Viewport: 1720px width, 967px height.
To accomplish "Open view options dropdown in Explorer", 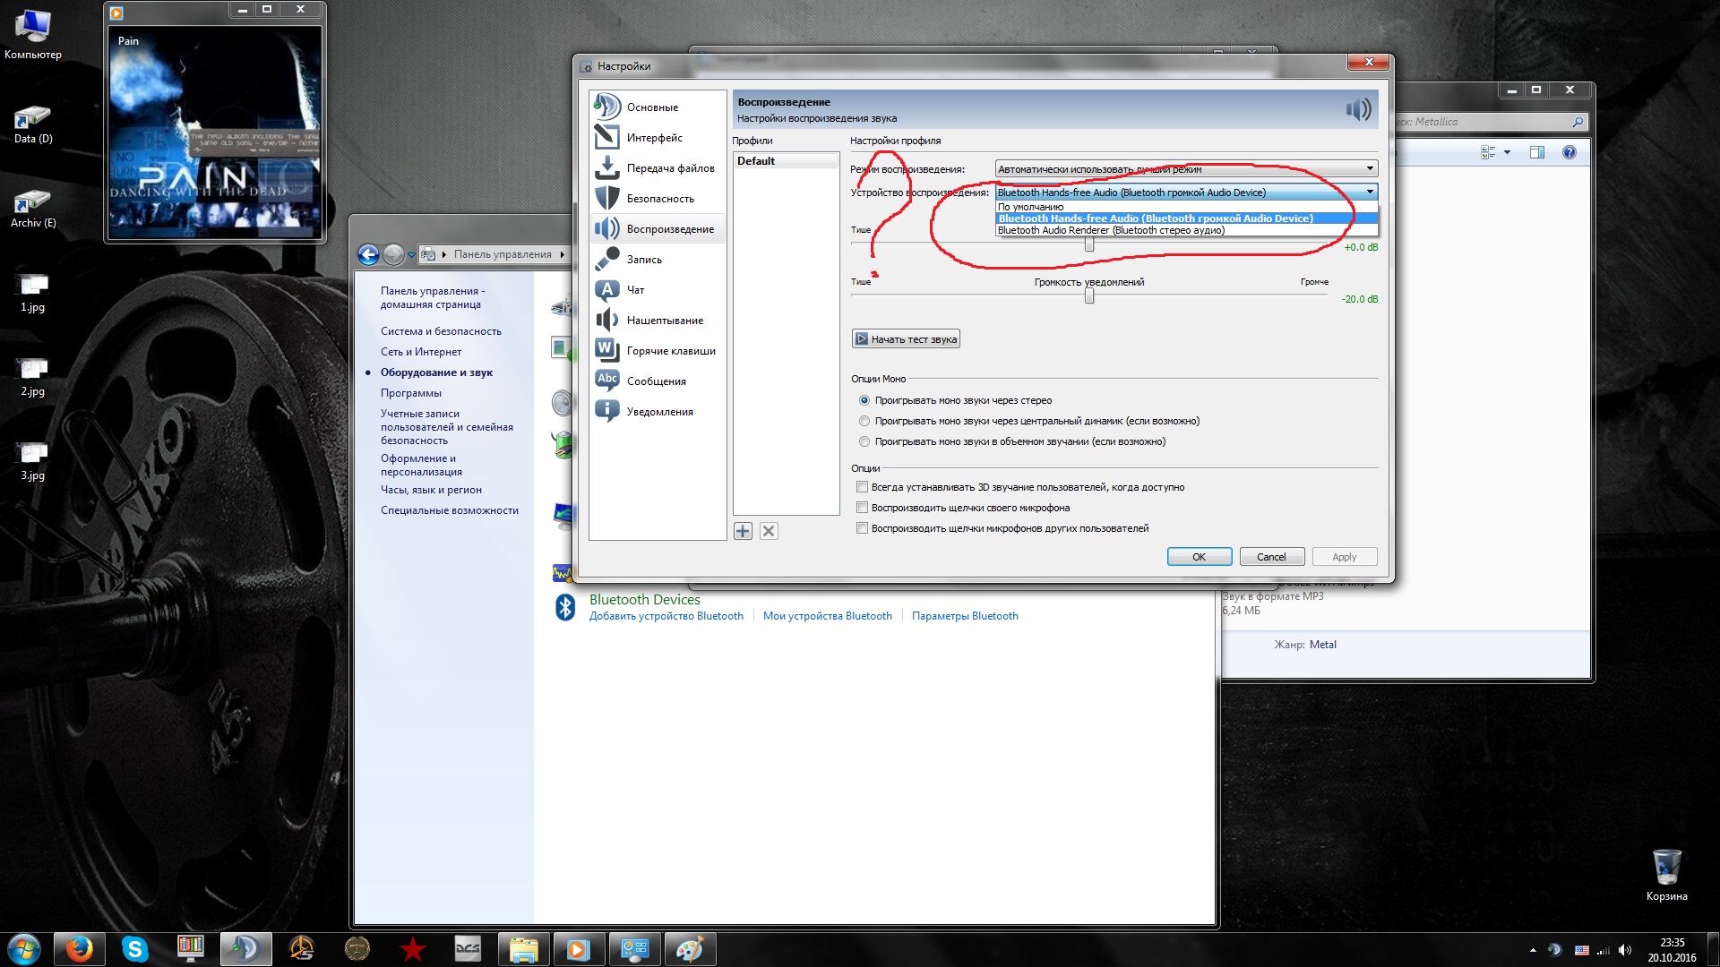I will [1507, 152].
